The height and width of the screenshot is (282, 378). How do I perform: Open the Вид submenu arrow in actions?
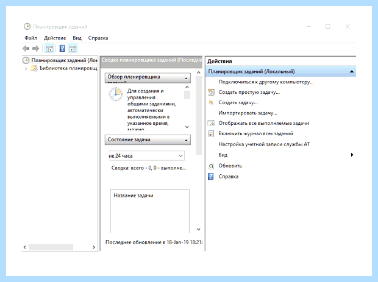click(352, 155)
